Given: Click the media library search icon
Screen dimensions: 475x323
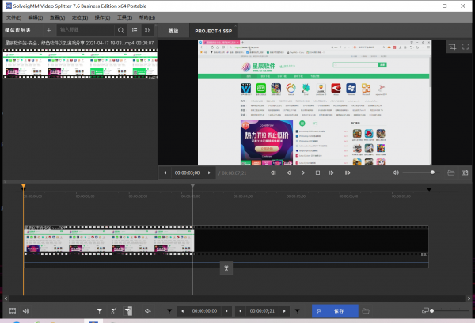Looking at the screenshot, I should (x=120, y=30).
